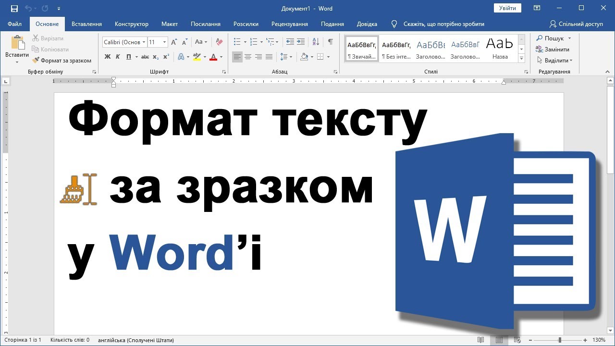Screen dimensions: 615x346
Task: Apply red font color
Action: pos(213,57)
